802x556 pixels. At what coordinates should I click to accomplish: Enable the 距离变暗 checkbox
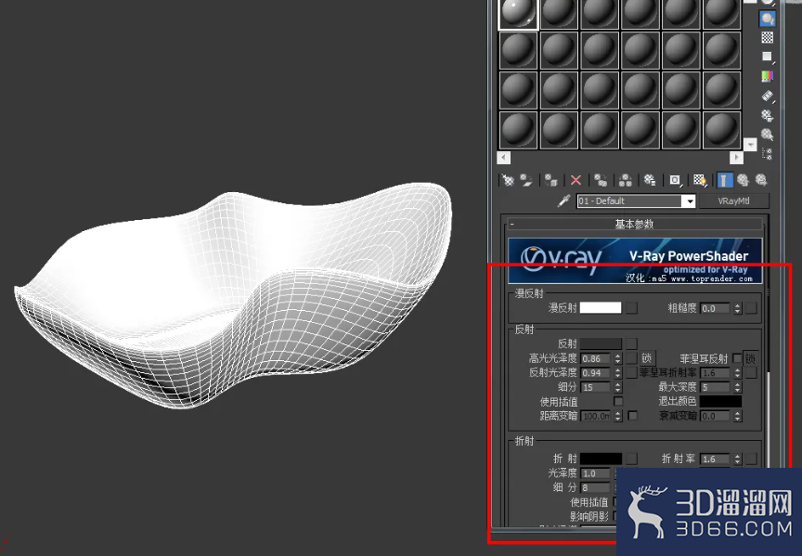pos(633,415)
